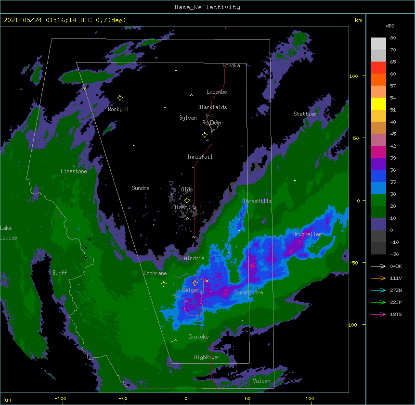This screenshot has width=415, height=405.
Task: Click the white 04DK arrow in legend
Action: [x=378, y=266]
